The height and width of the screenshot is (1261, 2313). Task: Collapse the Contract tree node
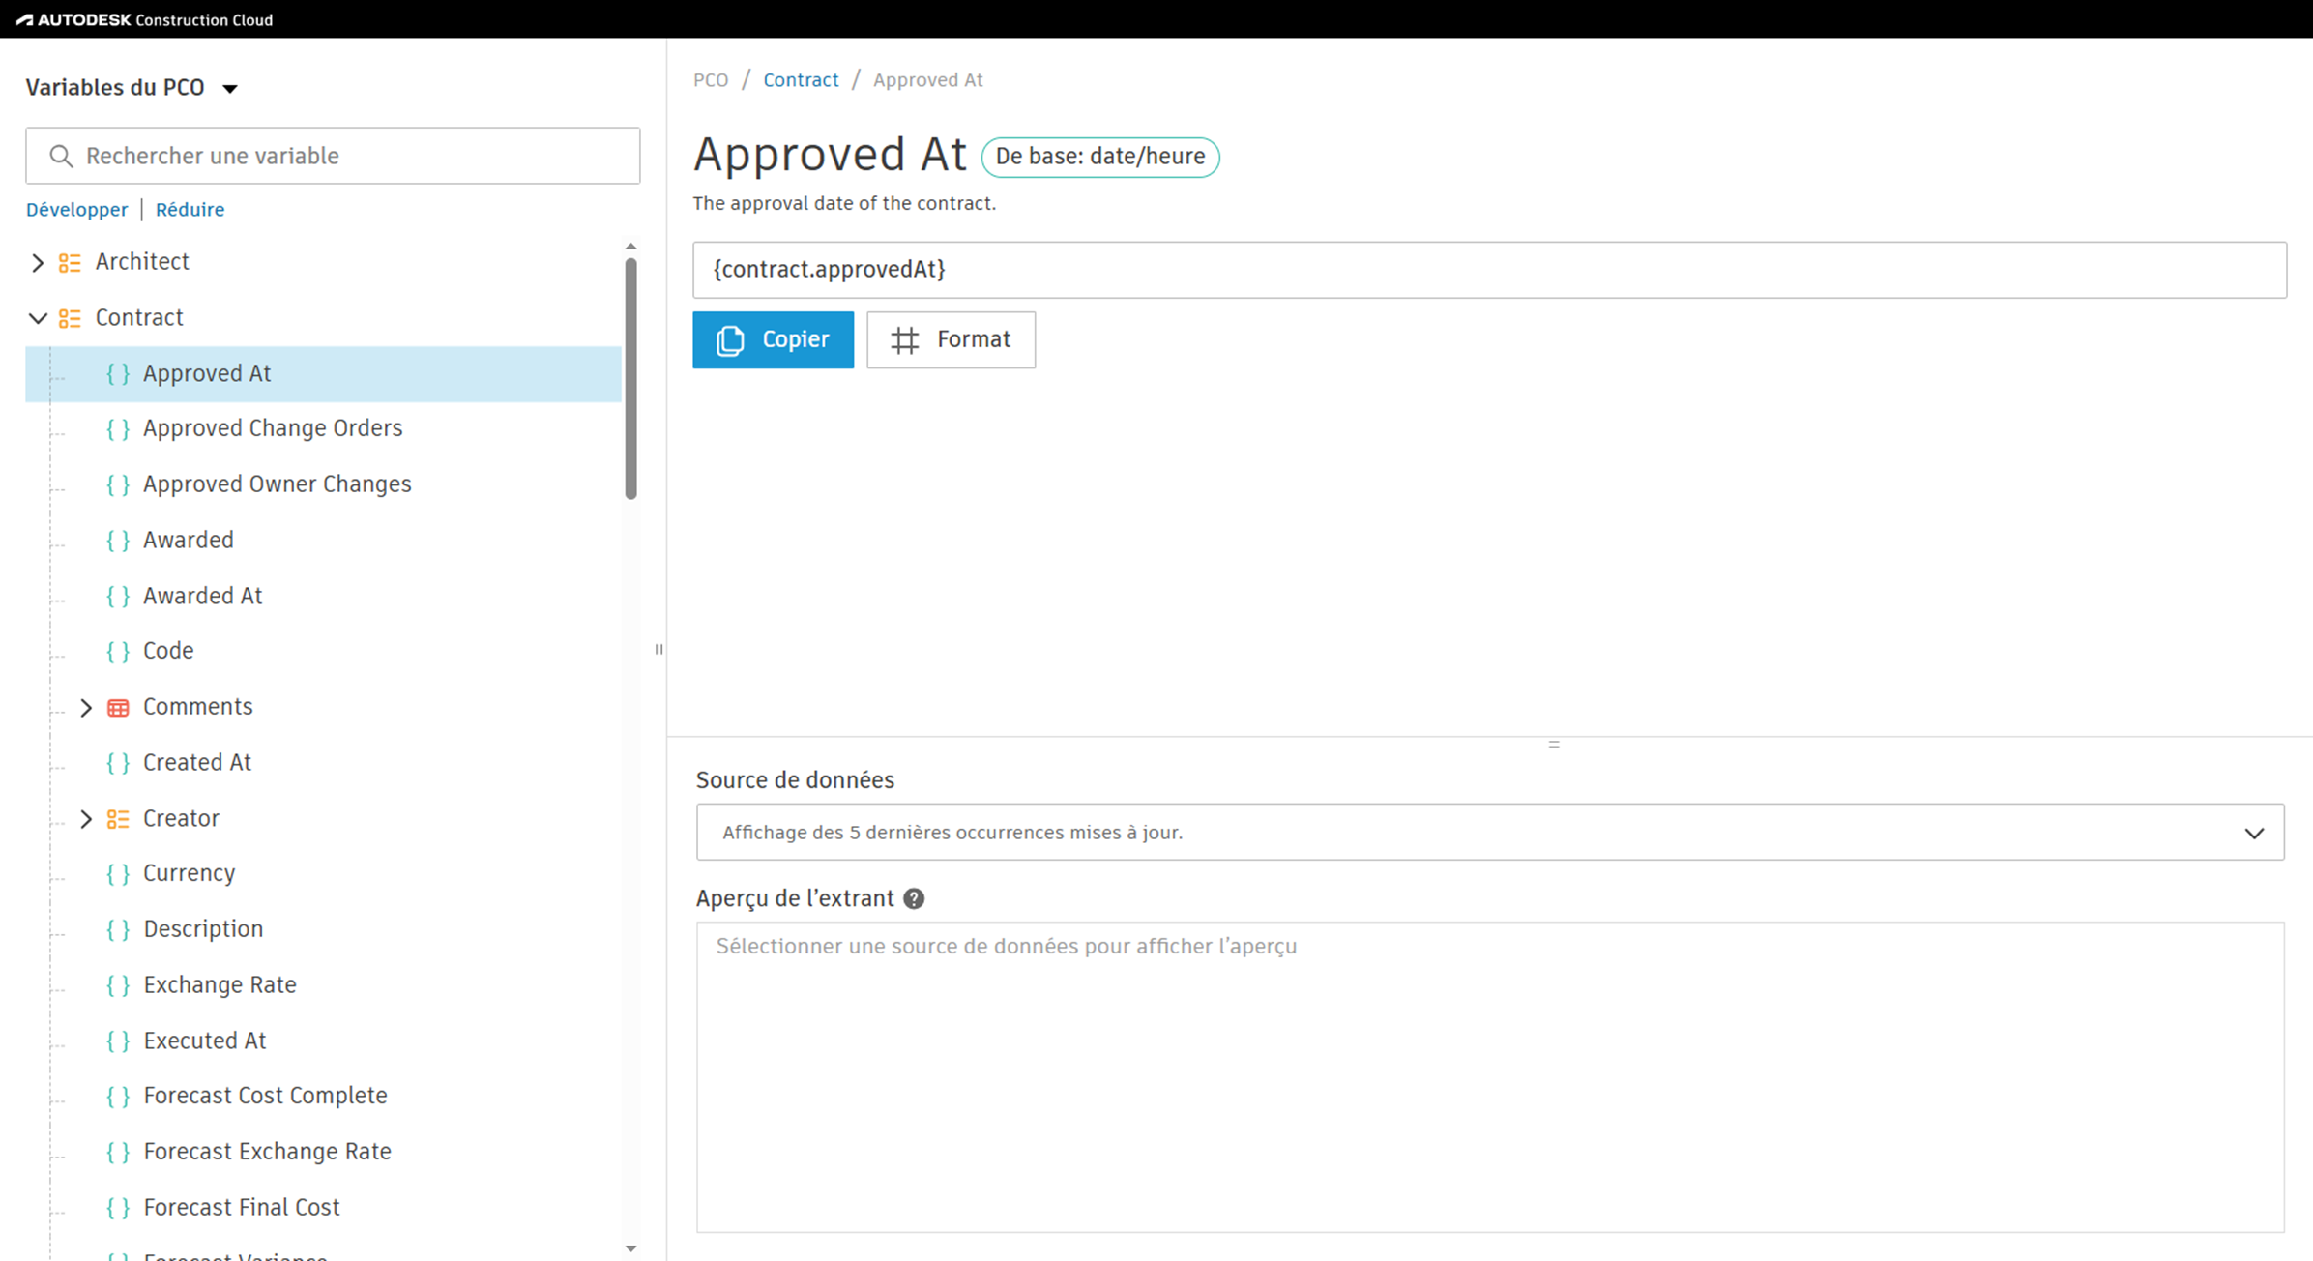pos(38,318)
